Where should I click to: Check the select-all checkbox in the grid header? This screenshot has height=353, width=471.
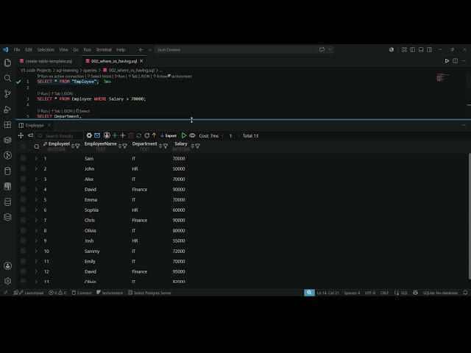point(23,146)
